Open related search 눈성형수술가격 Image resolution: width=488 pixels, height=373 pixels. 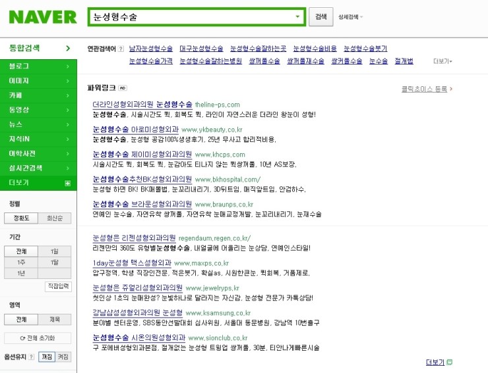[150, 61]
